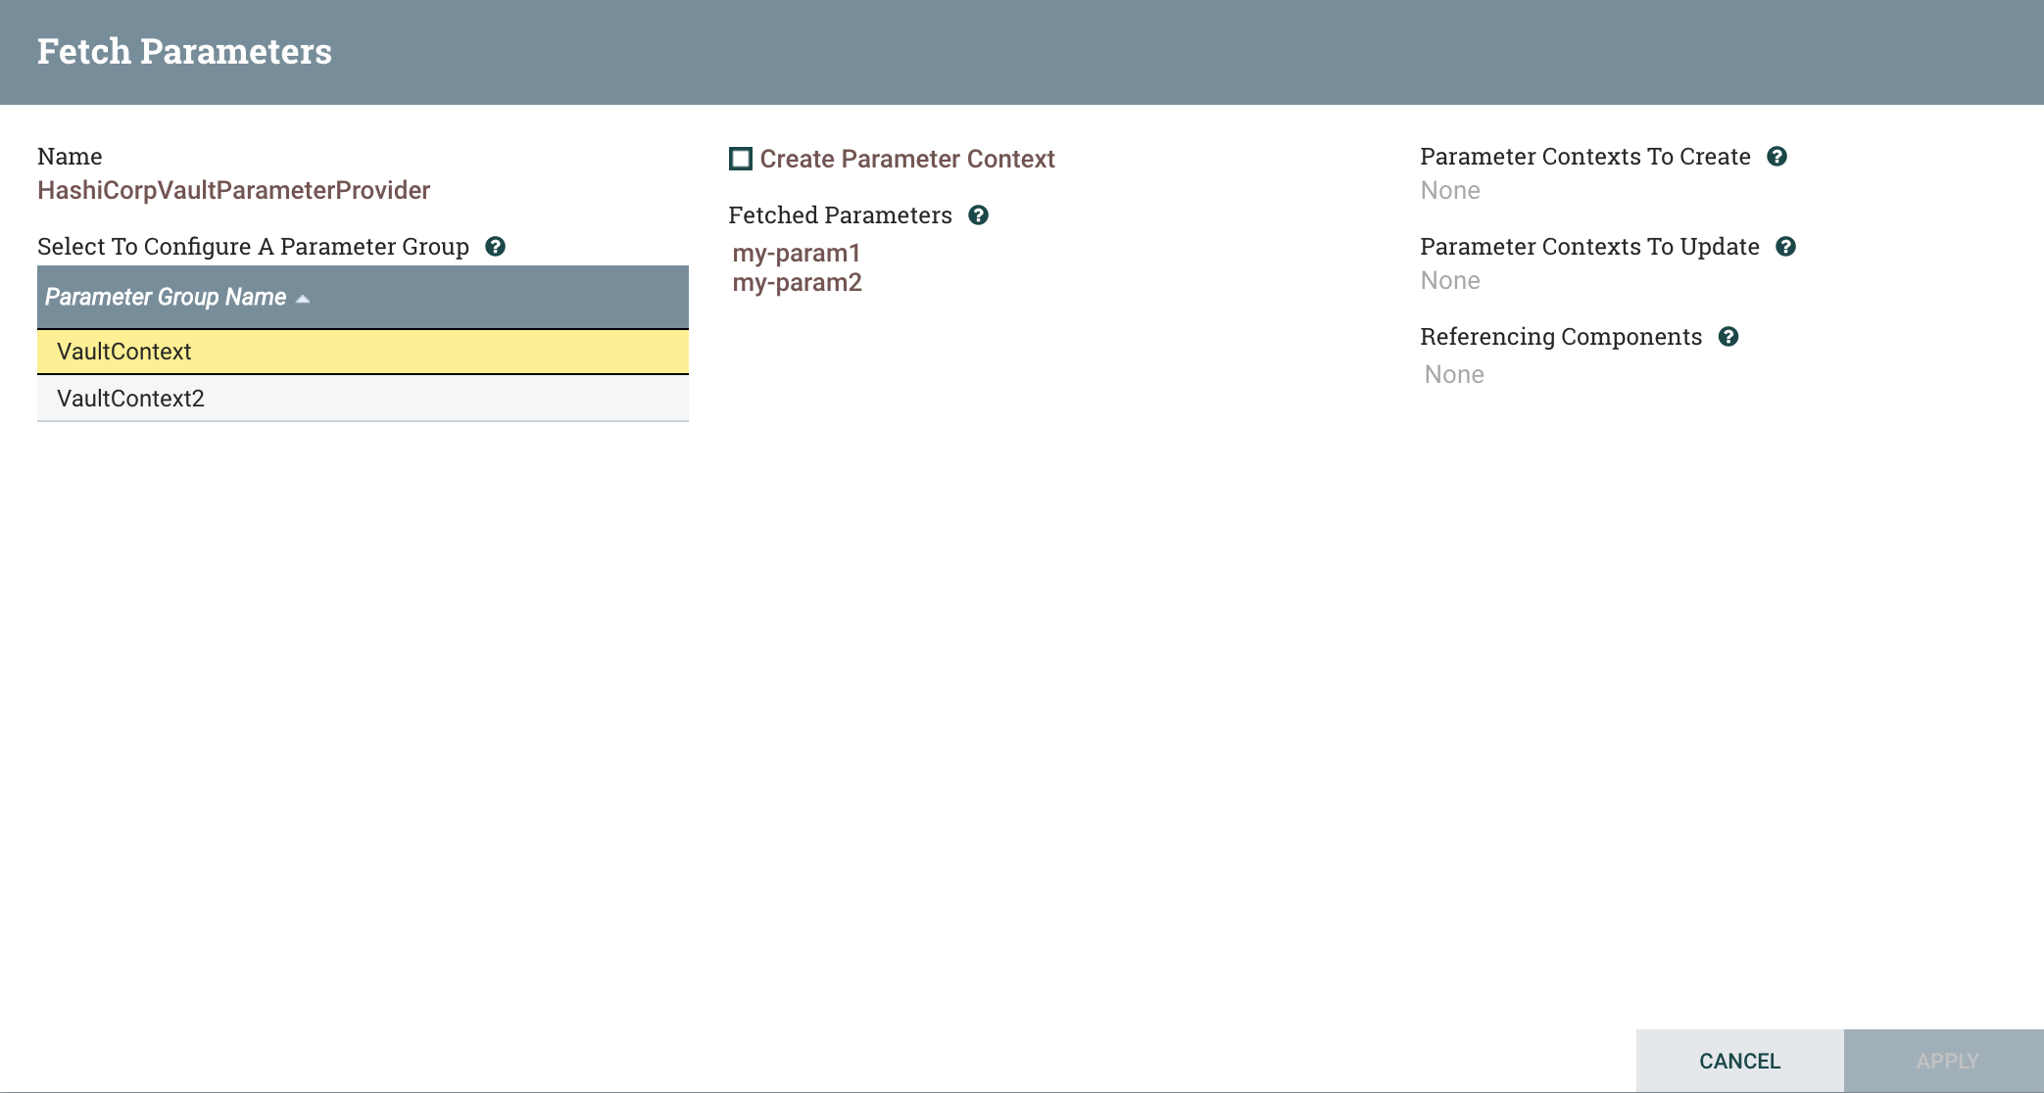Screen dimensions: 2044x1093
Task: Show help for Parameter Contexts To Create
Action: [1776, 157]
